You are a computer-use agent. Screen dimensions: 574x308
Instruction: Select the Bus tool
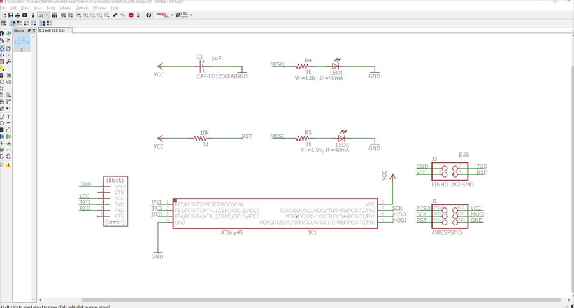pos(2,136)
